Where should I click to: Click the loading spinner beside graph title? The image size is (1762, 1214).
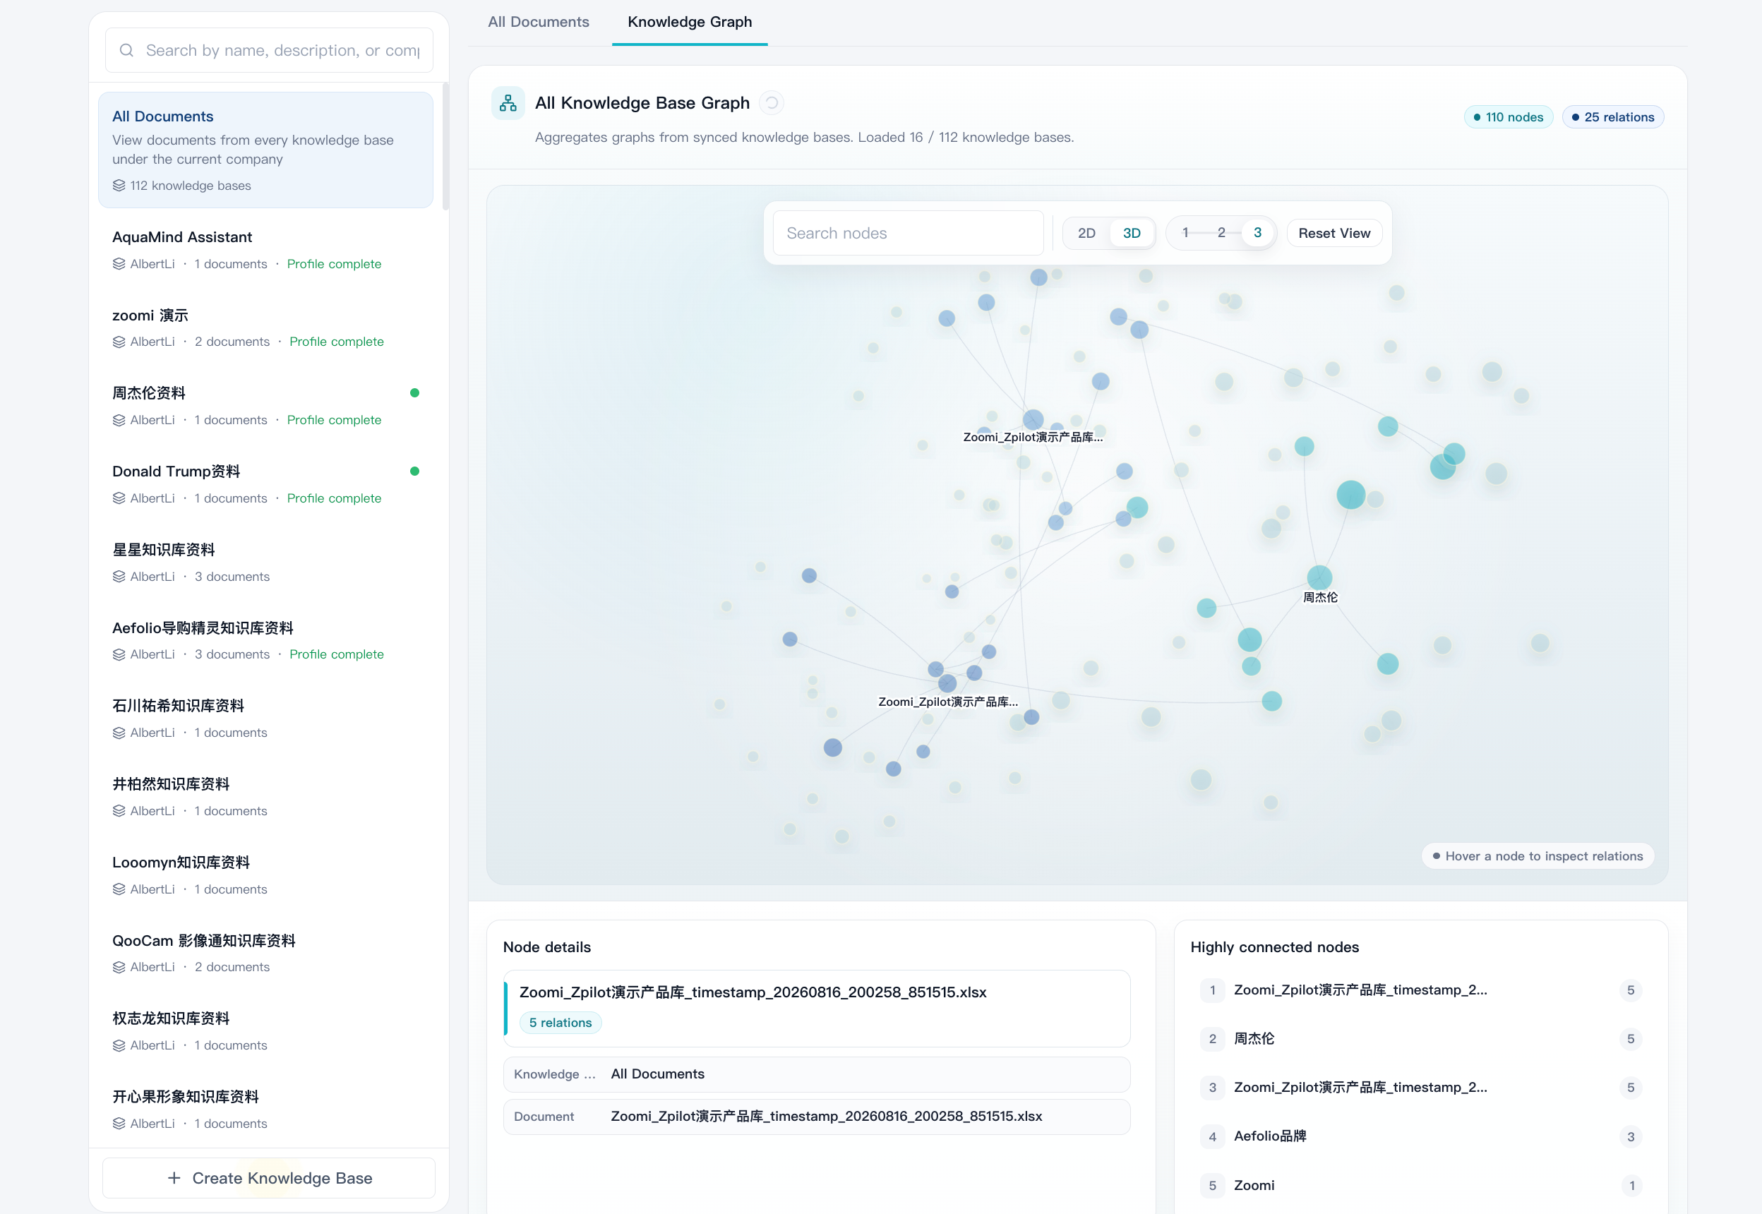(x=772, y=102)
